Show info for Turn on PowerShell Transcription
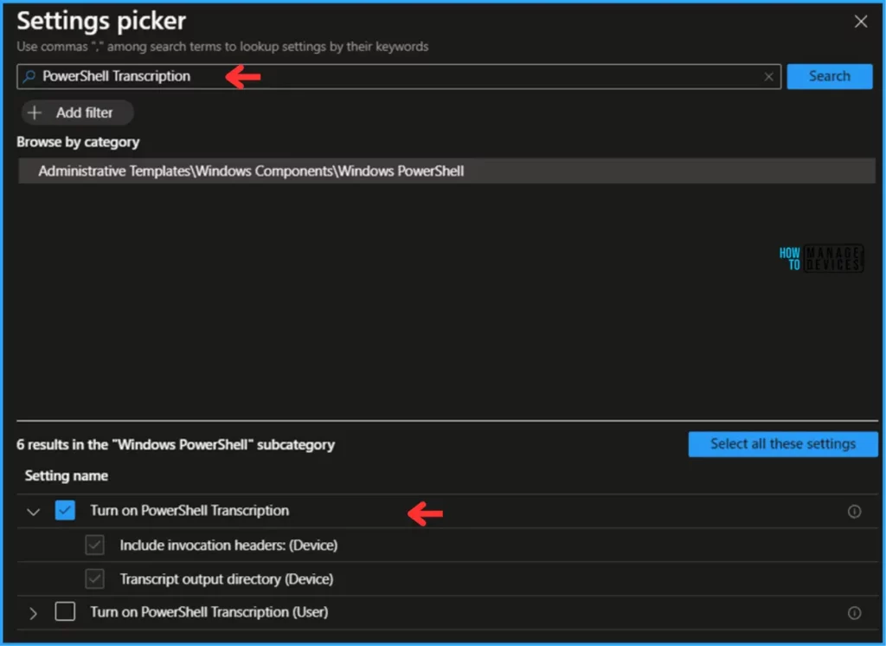The width and height of the screenshot is (886, 646). click(x=854, y=512)
